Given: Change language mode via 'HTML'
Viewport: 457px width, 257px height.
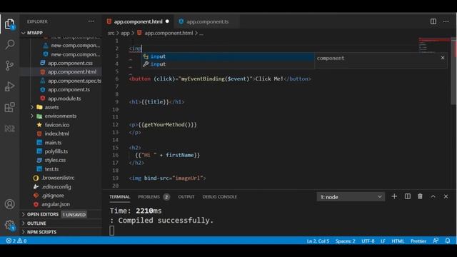Looking at the screenshot, I should (398, 241).
